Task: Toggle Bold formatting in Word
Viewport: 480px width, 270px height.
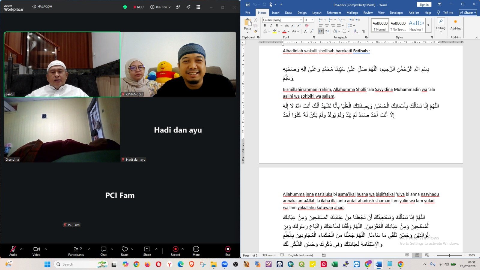Action: (x=265, y=26)
